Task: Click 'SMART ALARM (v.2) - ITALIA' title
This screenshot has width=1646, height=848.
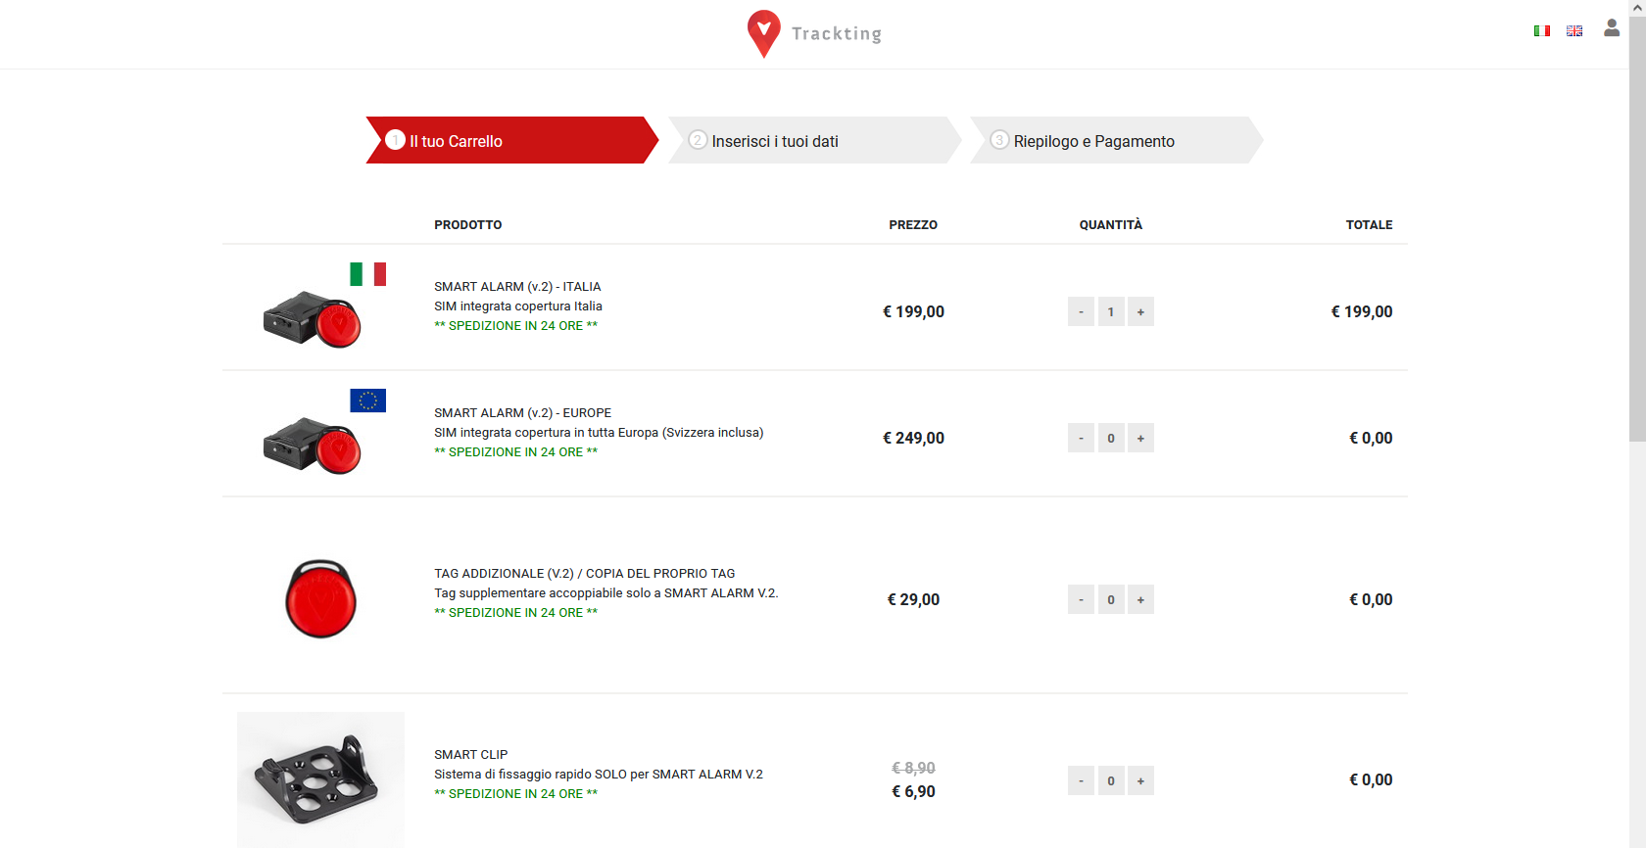Action: click(x=517, y=287)
